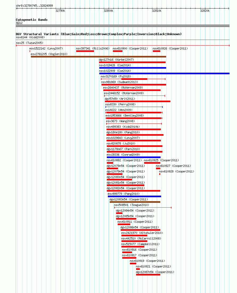Select the esv1029643 (Levy2007) label
This screenshot has width=237, height=293.
(123, 138)
